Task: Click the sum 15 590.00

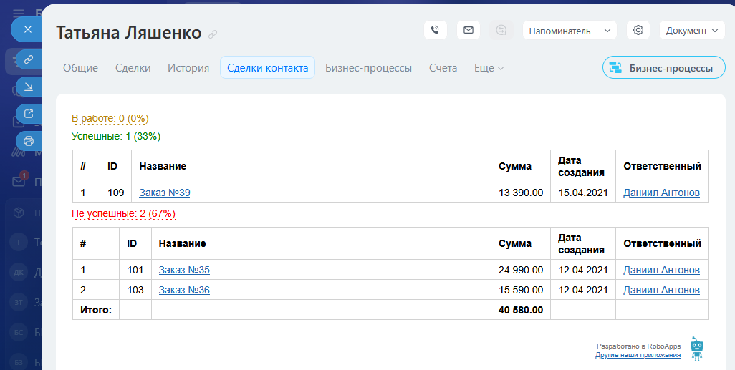Action: [521, 291]
